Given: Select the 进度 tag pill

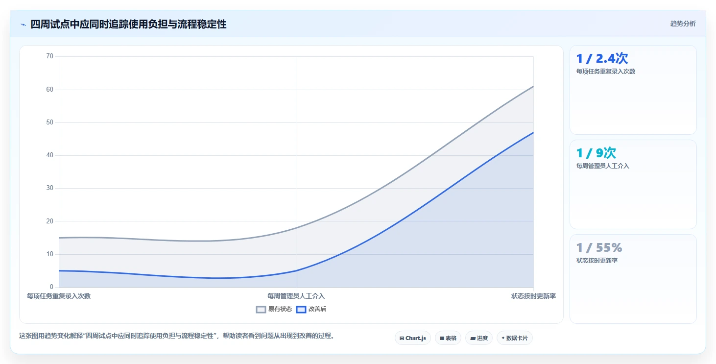Looking at the screenshot, I should pos(478,338).
